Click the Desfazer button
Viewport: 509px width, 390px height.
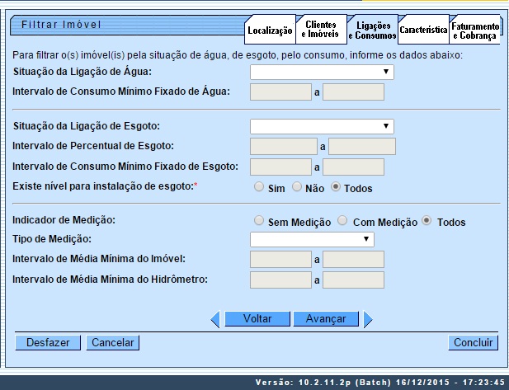click(x=48, y=342)
